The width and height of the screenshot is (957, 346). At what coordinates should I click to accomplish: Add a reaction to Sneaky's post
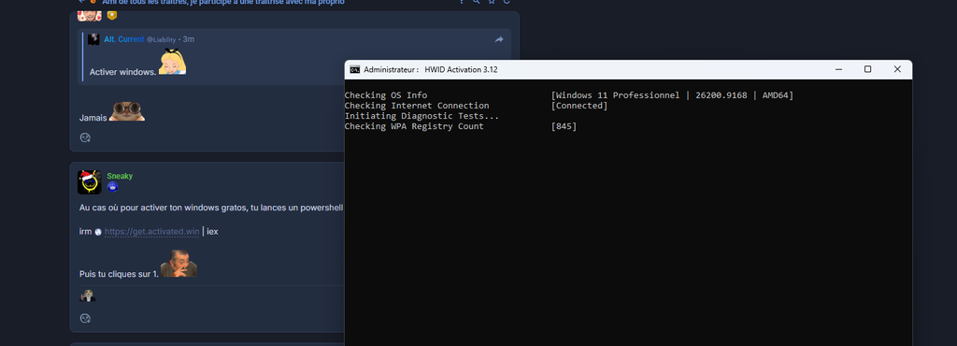click(85, 319)
